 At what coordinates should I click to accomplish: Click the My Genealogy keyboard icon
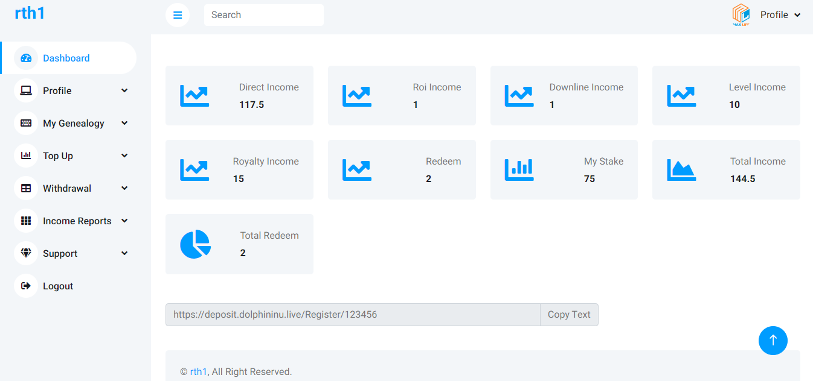pos(26,124)
